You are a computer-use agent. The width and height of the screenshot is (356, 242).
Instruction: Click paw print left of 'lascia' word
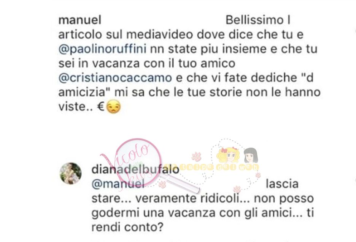[237, 189]
